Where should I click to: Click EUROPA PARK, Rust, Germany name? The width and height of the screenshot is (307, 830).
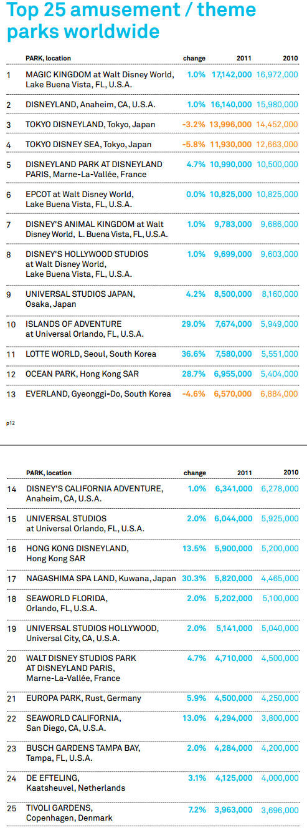(x=83, y=698)
